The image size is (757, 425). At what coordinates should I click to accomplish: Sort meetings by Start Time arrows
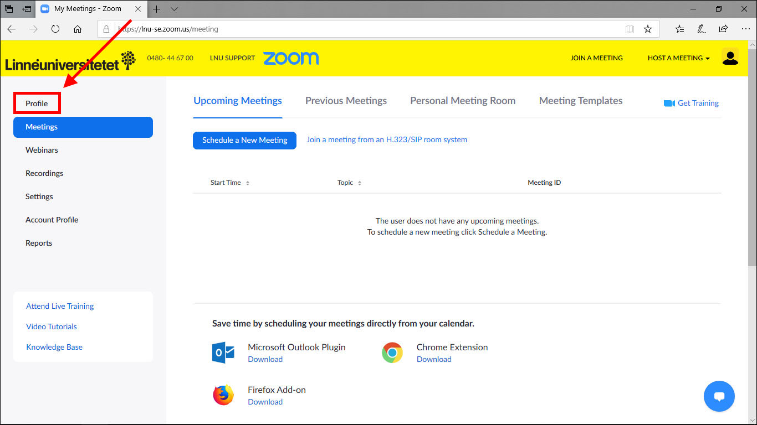(x=248, y=183)
